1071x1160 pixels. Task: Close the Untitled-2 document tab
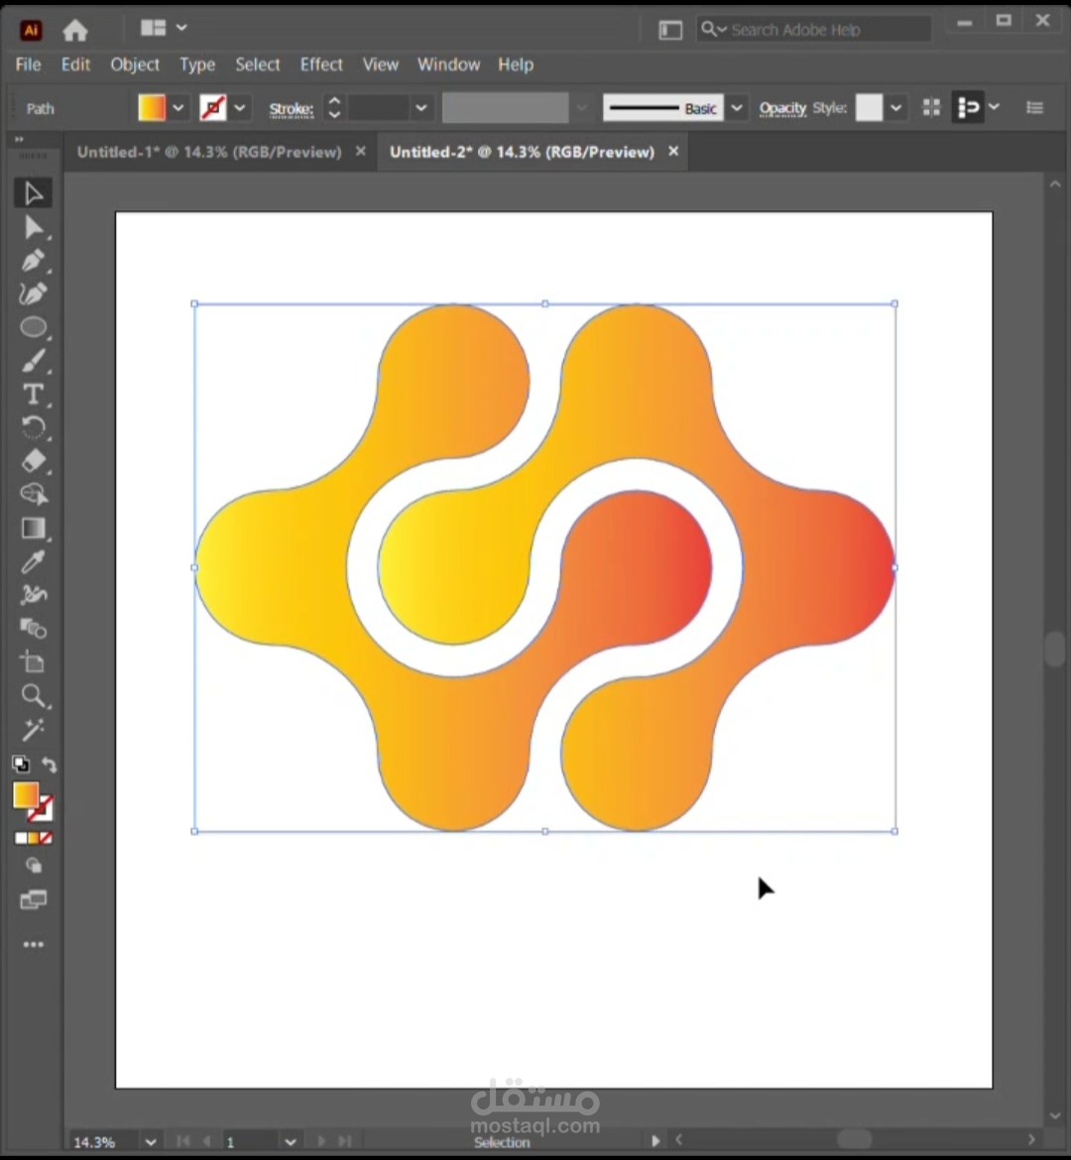point(672,151)
